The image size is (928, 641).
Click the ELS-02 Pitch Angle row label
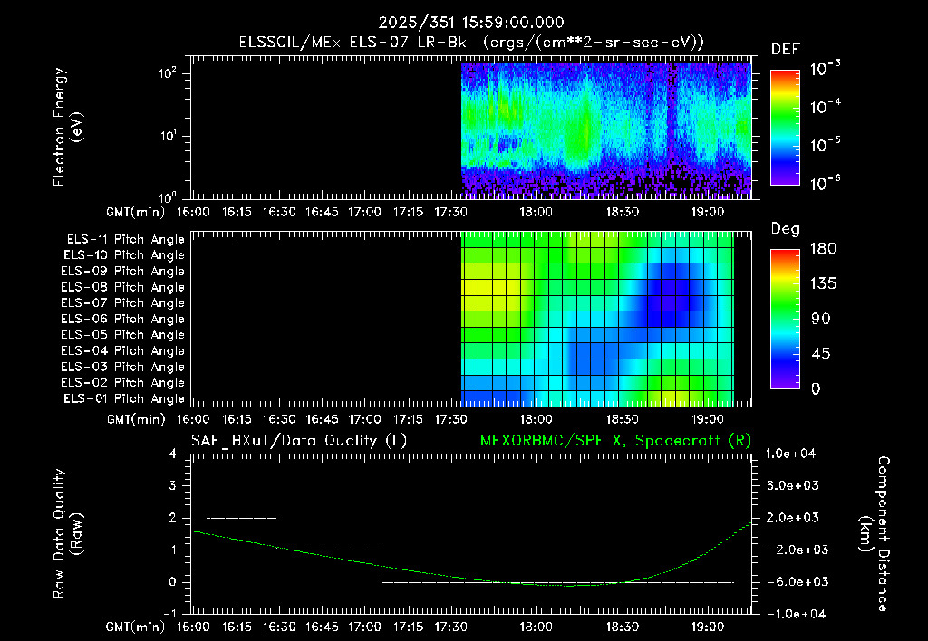(122, 383)
